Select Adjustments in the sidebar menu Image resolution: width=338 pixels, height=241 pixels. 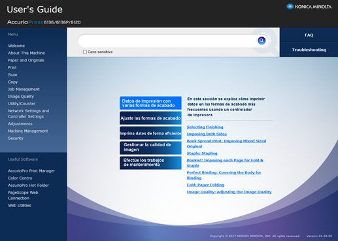tap(20, 123)
